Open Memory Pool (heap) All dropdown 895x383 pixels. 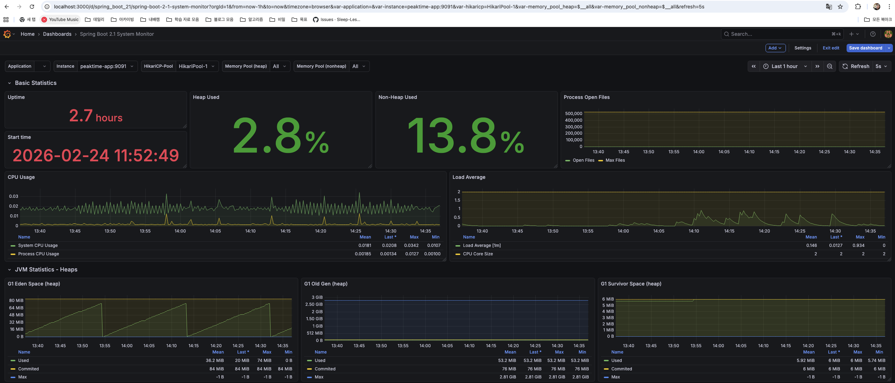[280, 66]
